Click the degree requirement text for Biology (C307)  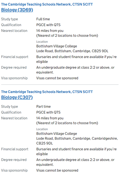click(75, 162)
